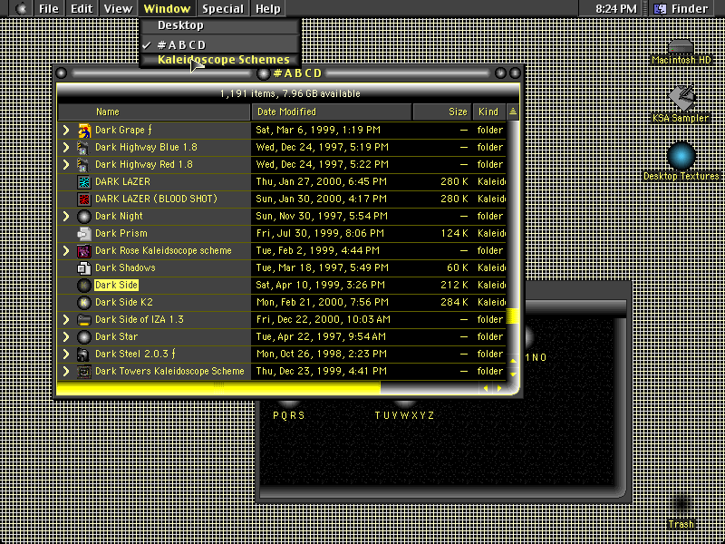Expand the Dark Night folder
This screenshot has height=544, width=725.
(65, 217)
